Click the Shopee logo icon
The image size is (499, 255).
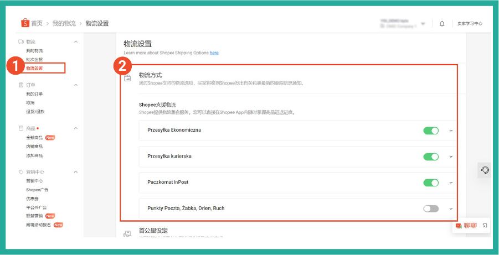(x=25, y=23)
